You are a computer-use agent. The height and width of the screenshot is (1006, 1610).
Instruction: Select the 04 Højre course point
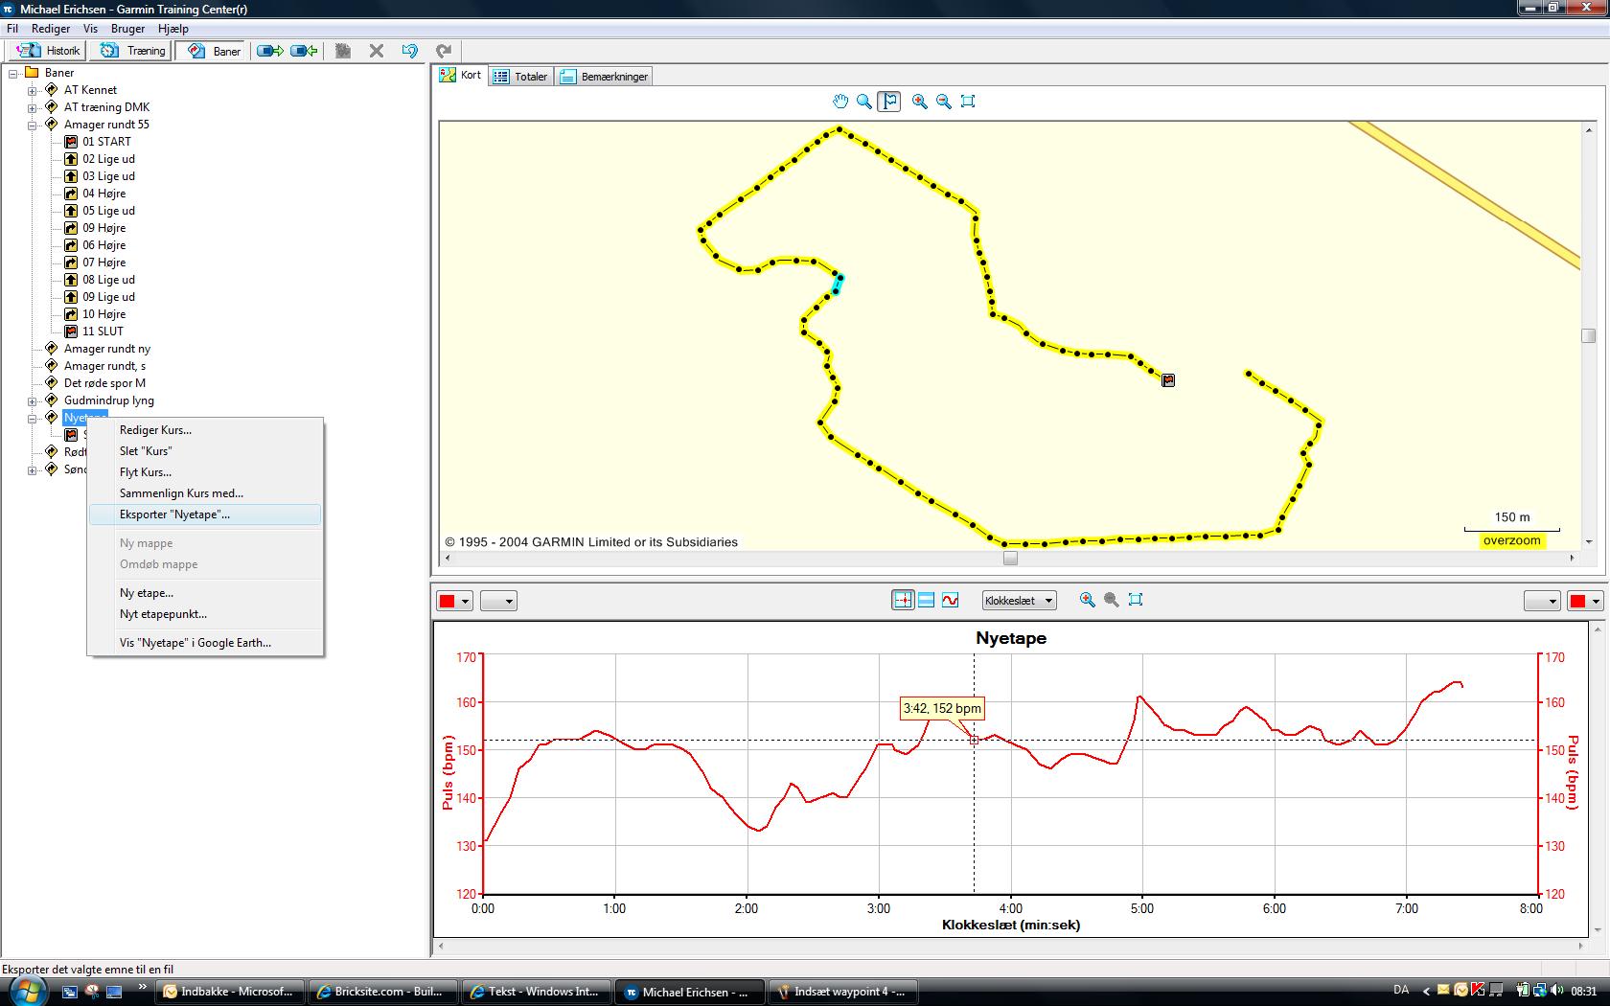[x=103, y=194]
